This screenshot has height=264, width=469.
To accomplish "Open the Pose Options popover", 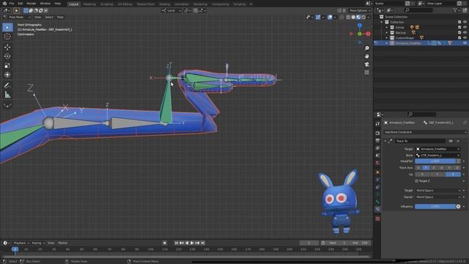I will pos(360,10).
